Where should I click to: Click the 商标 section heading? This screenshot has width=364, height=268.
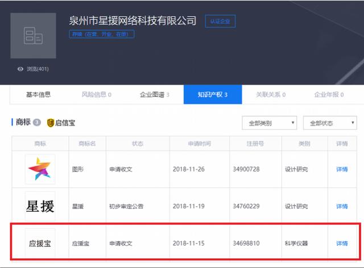[23, 122]
